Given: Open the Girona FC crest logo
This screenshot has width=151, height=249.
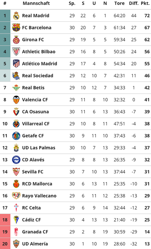Looking at the screenshot, I should (x=16, y=40).
